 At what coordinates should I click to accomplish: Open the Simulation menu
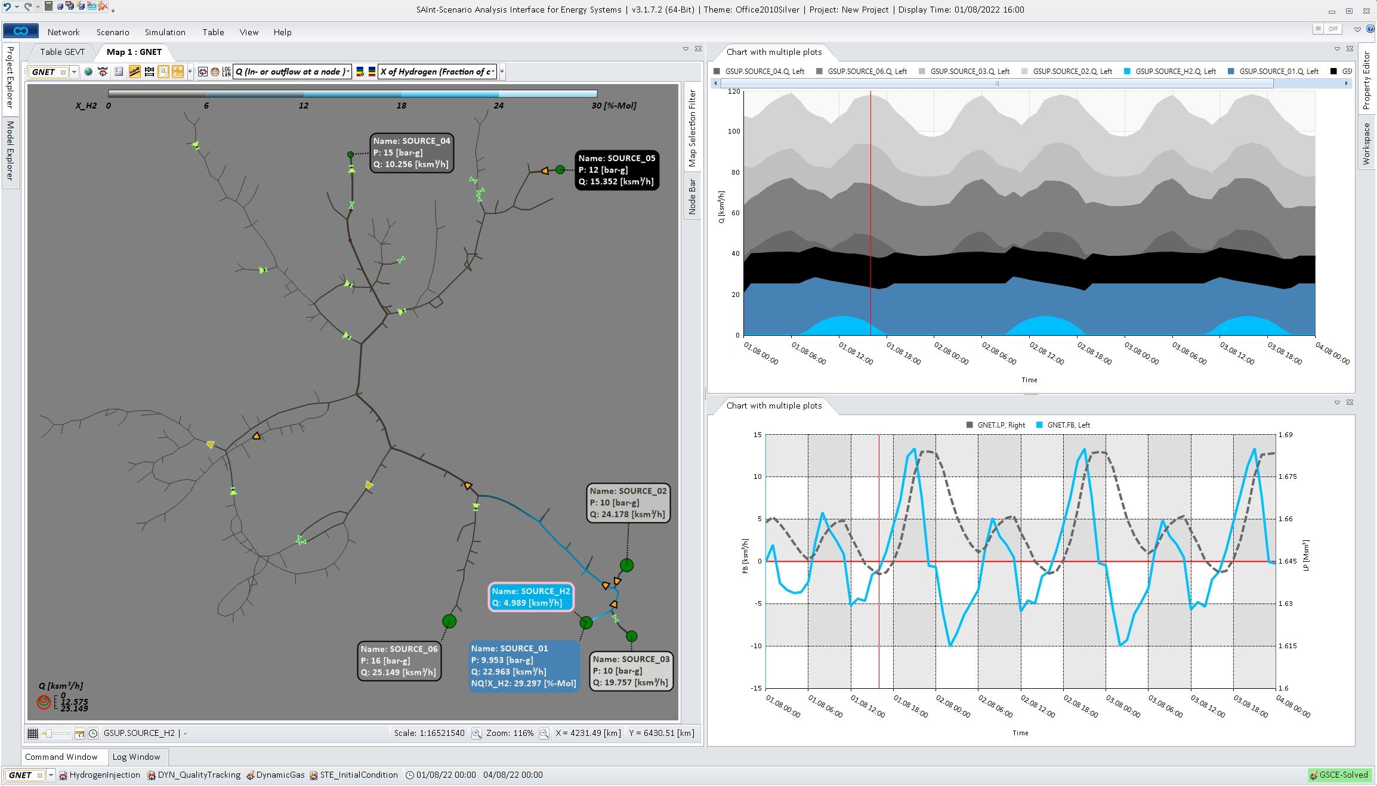[x=165, y=32]
